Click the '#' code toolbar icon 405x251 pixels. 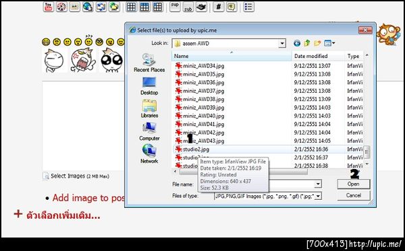218,7
